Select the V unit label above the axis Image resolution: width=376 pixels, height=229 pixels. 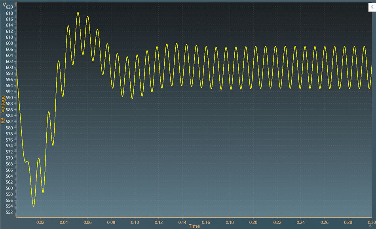(x=4, y=5)
